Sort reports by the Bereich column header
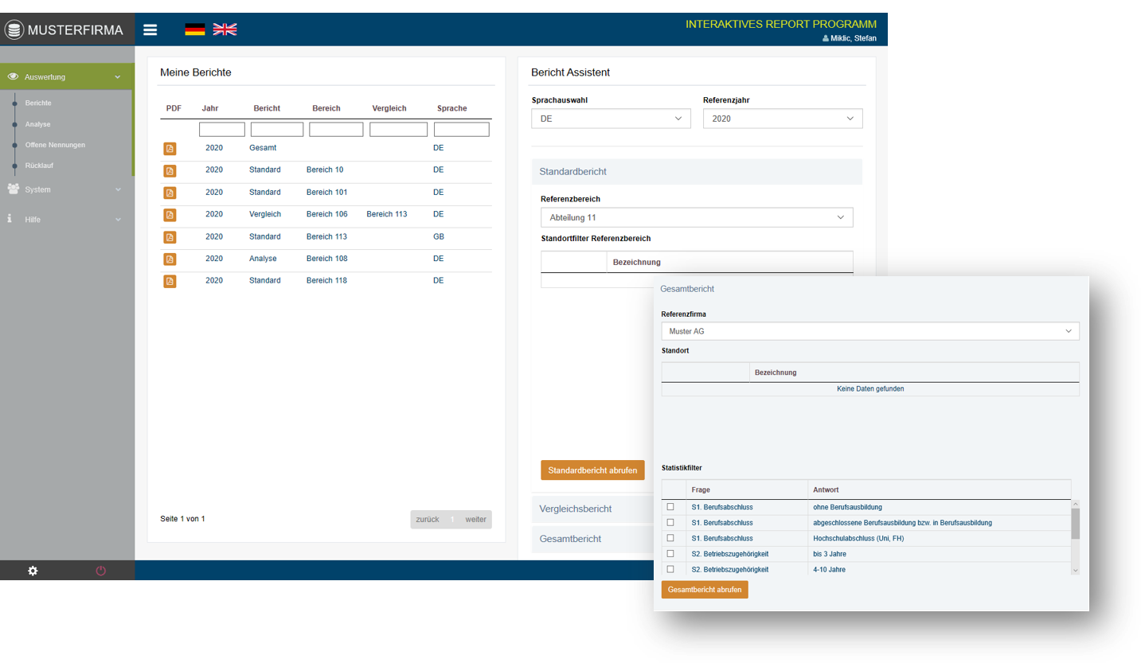This screenshot has height=663, width=1141. click(x=326, y=108)
